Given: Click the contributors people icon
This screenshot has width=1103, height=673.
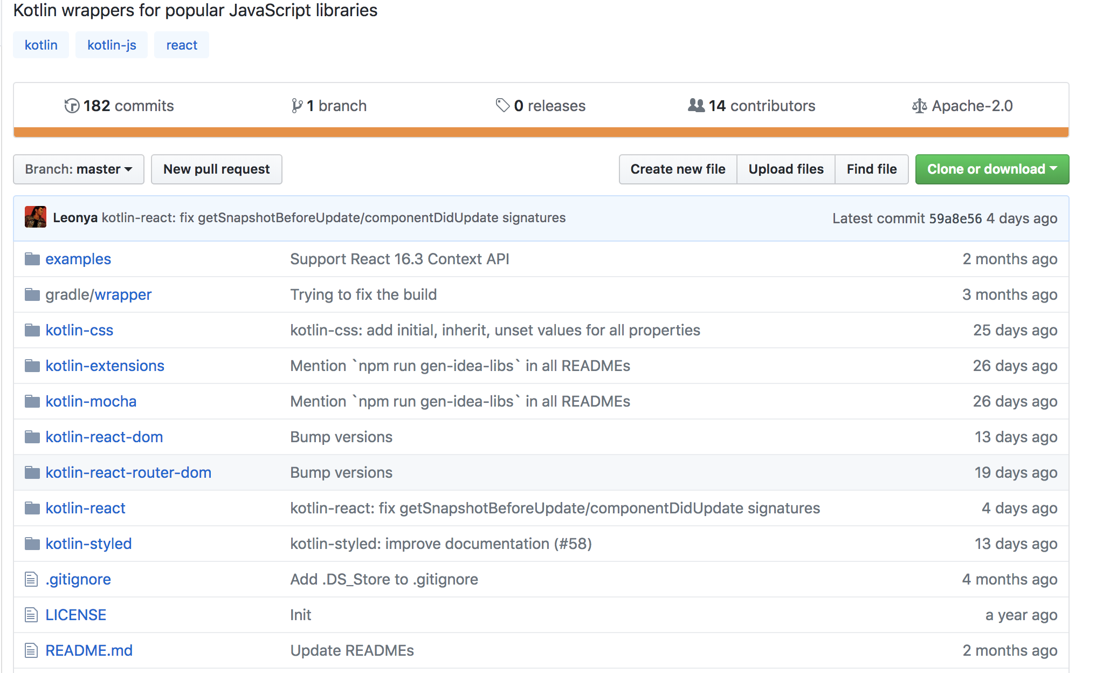Looking at the screenshot, I should [696, 105].
